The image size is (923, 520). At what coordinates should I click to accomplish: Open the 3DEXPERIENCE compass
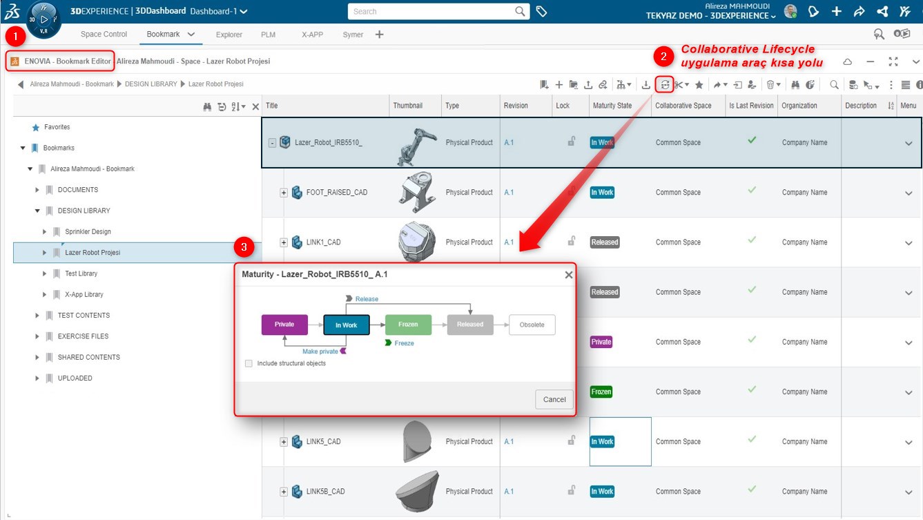click(x=44, y=19)
